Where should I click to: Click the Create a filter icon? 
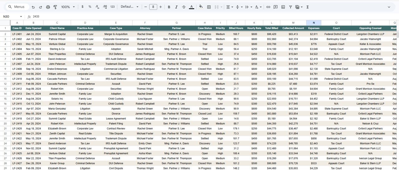click(291, 7)
